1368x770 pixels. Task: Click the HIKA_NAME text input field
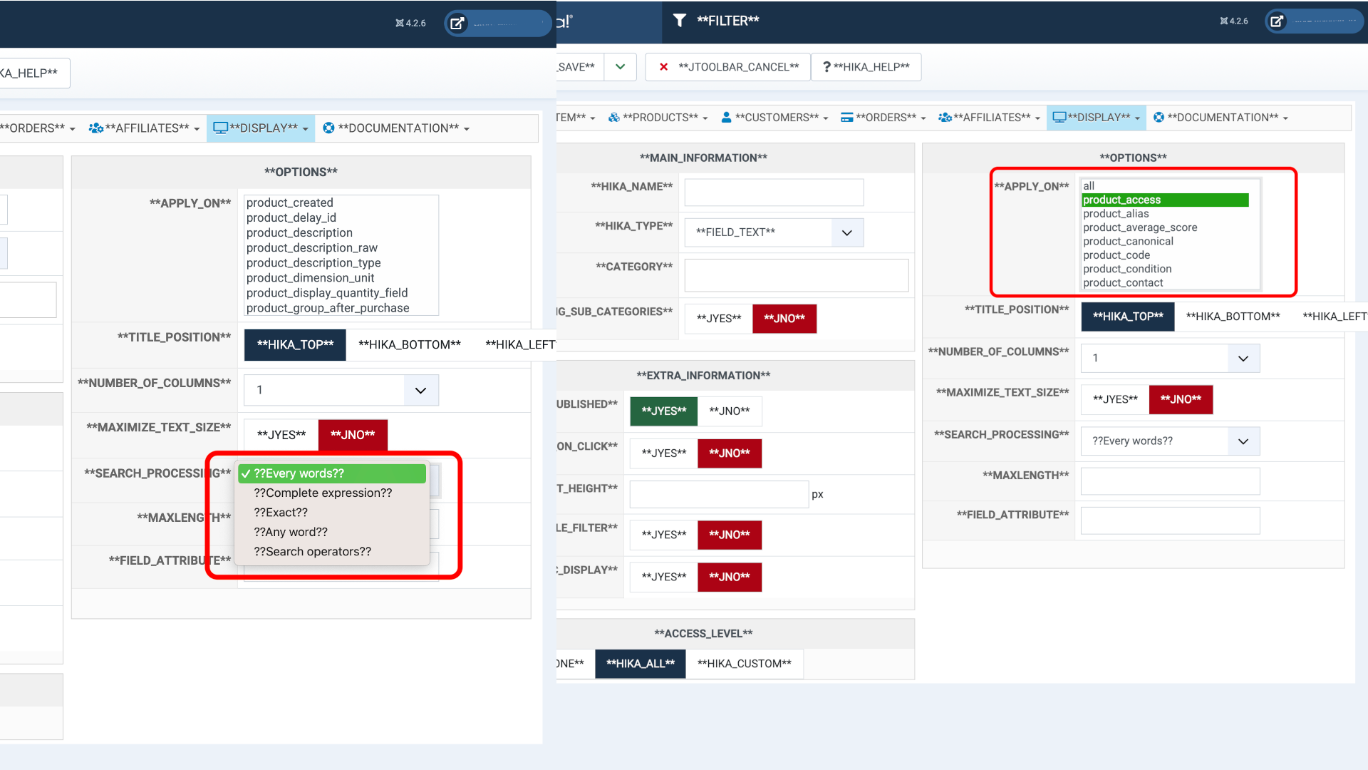pos(774,192)
